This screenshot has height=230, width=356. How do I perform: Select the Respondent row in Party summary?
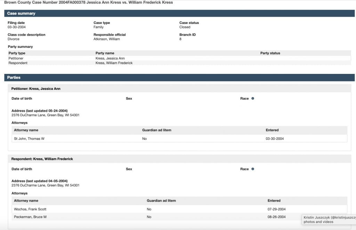click(18, 63)
